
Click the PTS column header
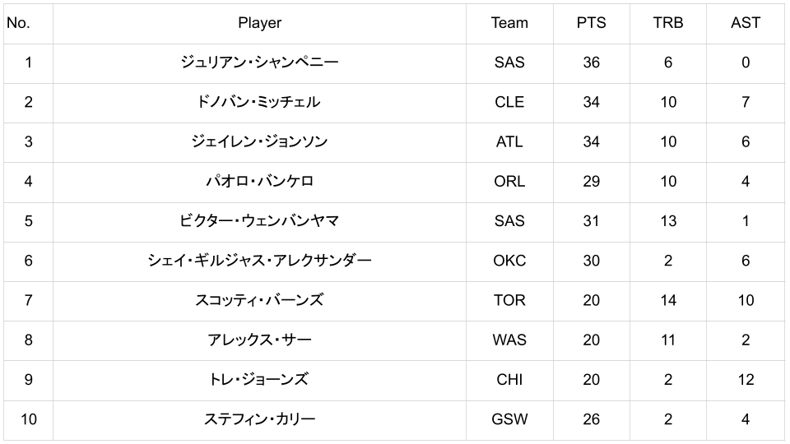click(x=591, y=23)
